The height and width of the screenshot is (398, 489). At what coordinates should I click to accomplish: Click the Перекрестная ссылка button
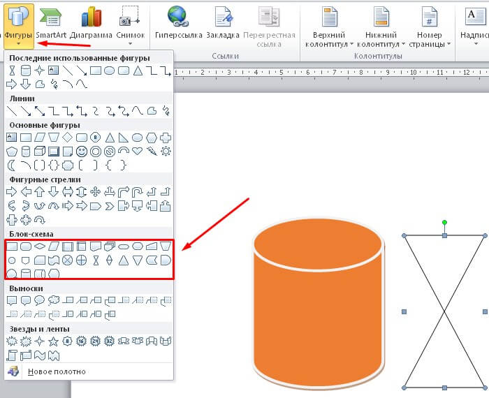[x=269, y=27]
